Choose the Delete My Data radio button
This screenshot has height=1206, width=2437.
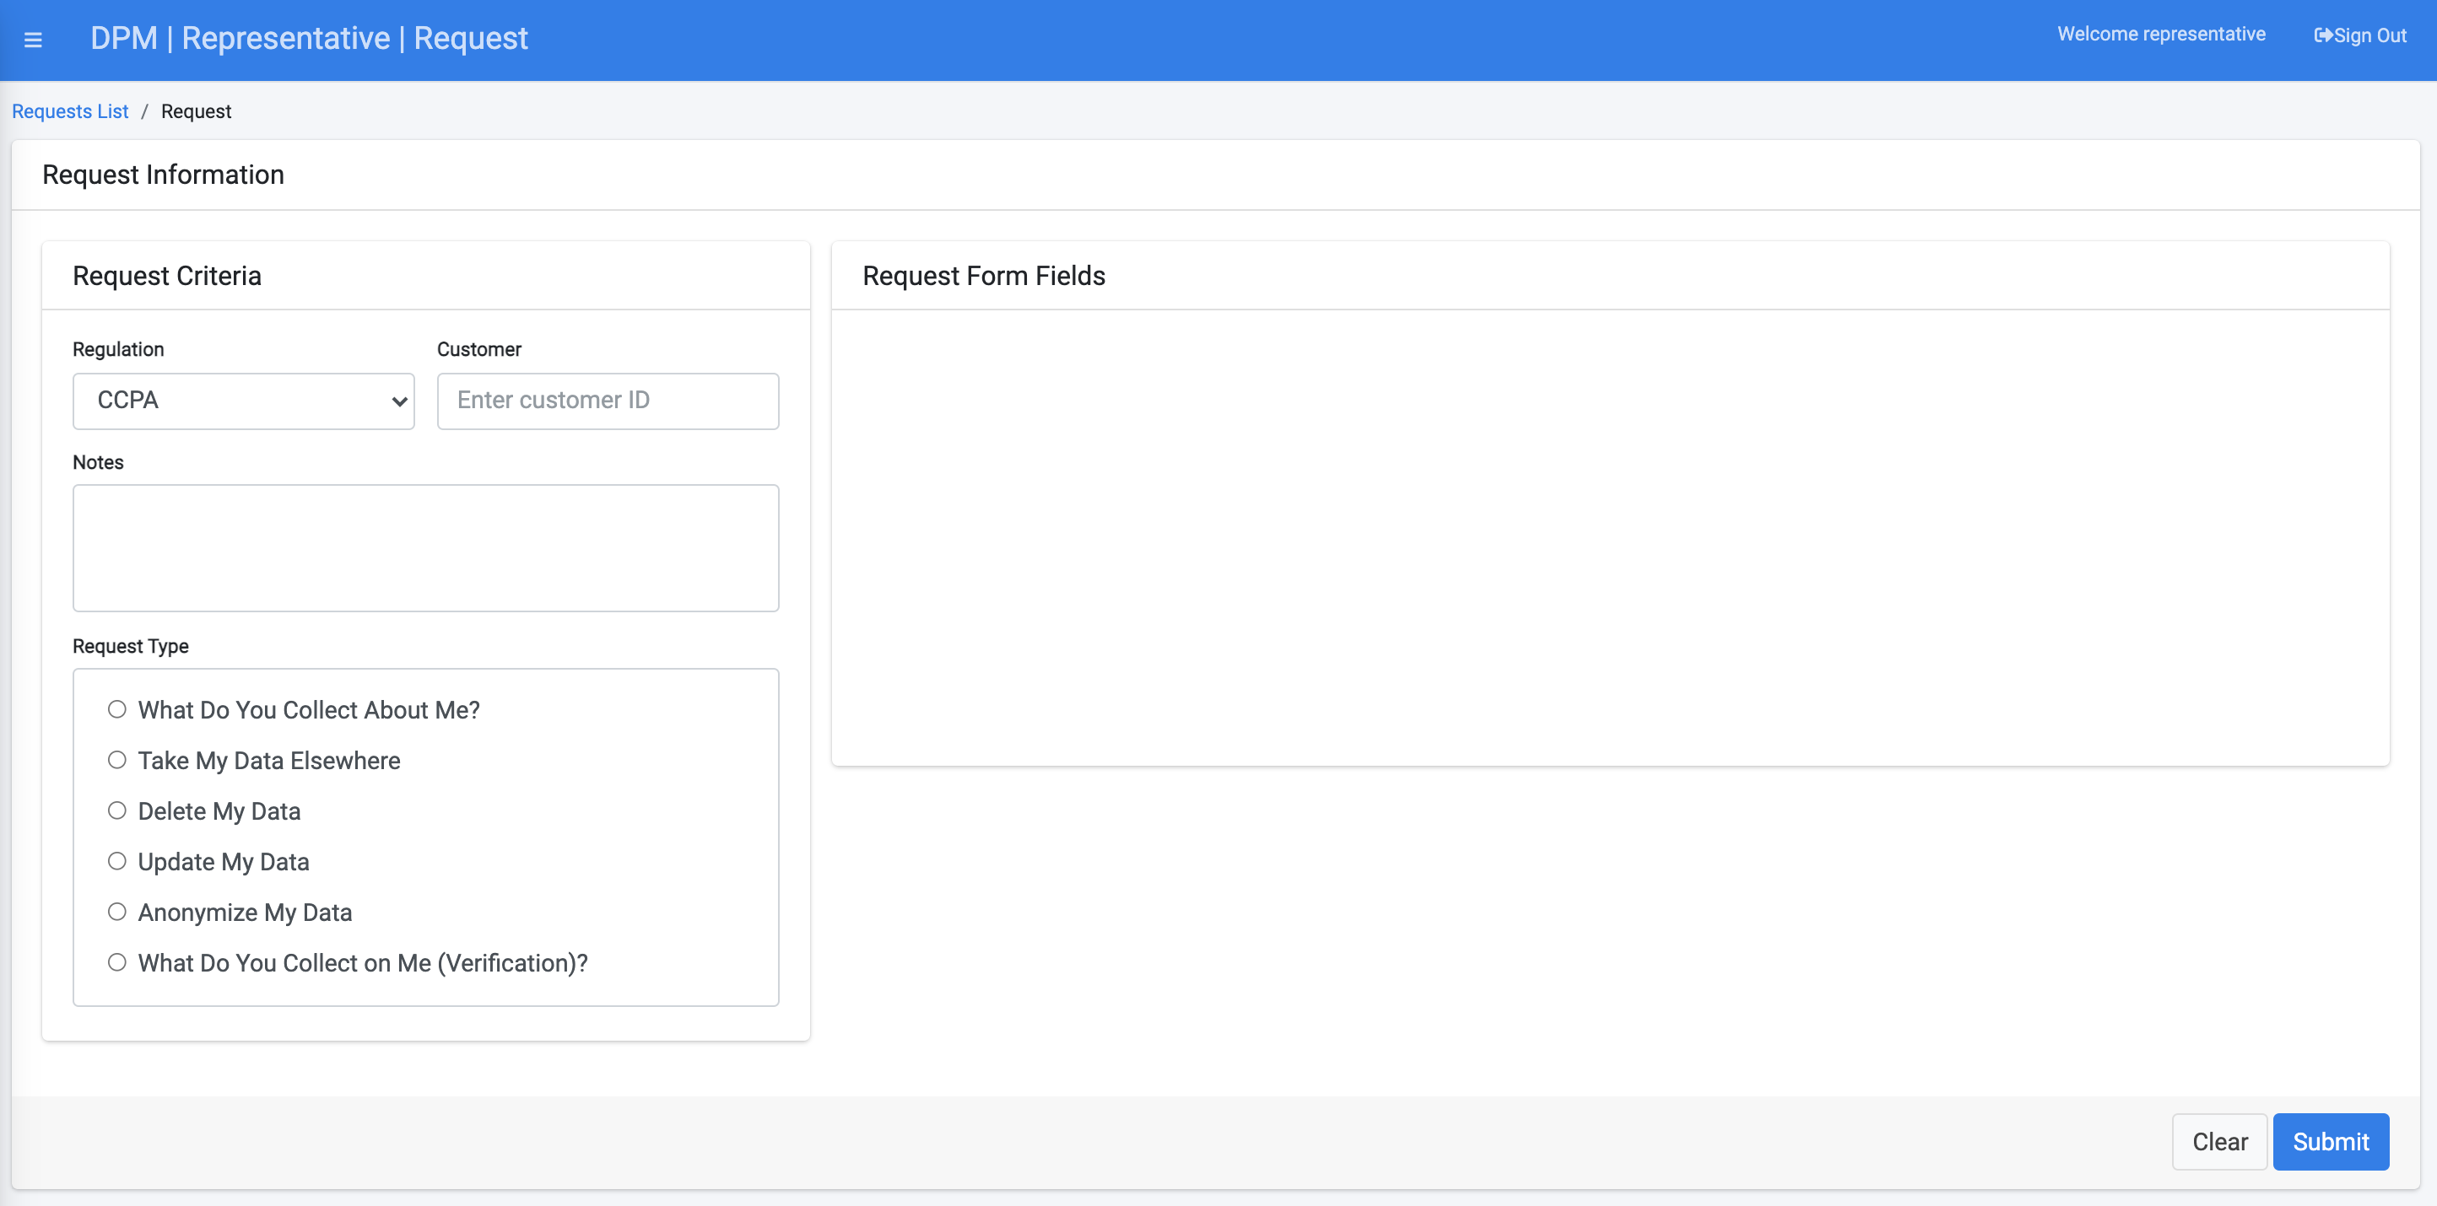(117, 811)
